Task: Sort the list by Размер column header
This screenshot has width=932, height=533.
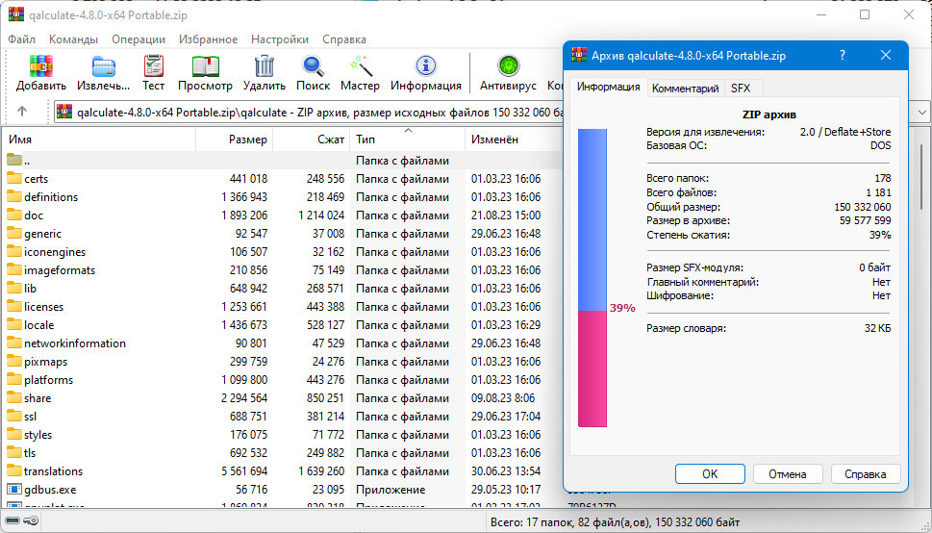Action: 234,140
